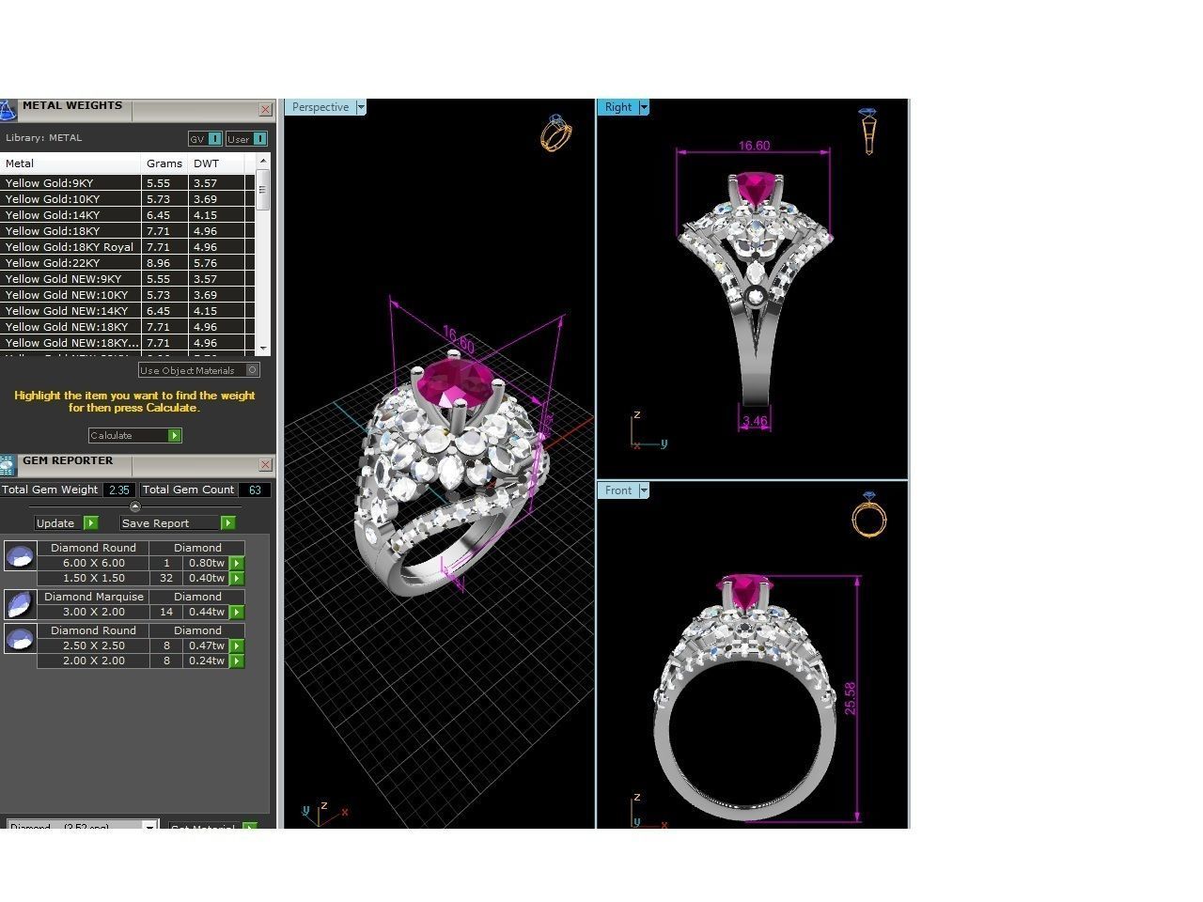Select the Yellow Gold:18KY Royal row

coord(127,247)
